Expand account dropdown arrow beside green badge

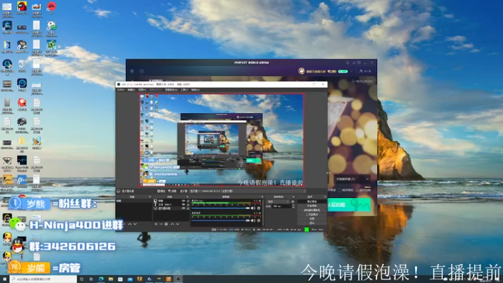tap(351, 71)
